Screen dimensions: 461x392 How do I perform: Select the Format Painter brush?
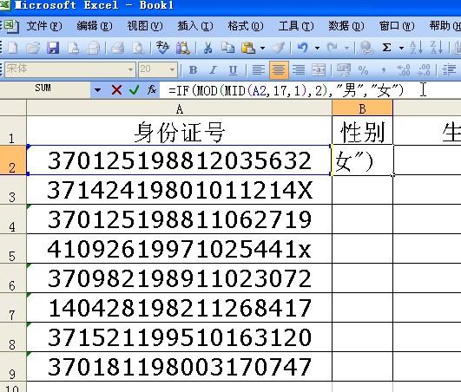278,48
